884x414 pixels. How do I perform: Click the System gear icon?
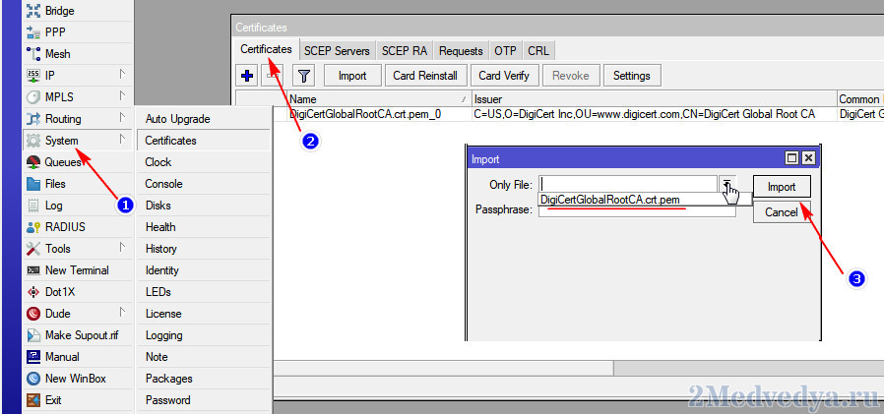coord(33,141)
